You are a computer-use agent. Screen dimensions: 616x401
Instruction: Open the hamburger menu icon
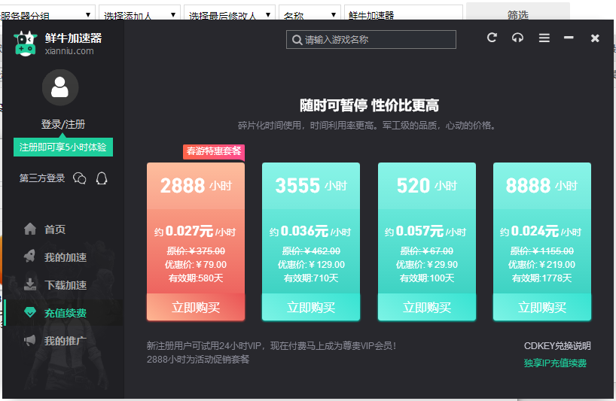pyautogui.click(x=544, y=38)
